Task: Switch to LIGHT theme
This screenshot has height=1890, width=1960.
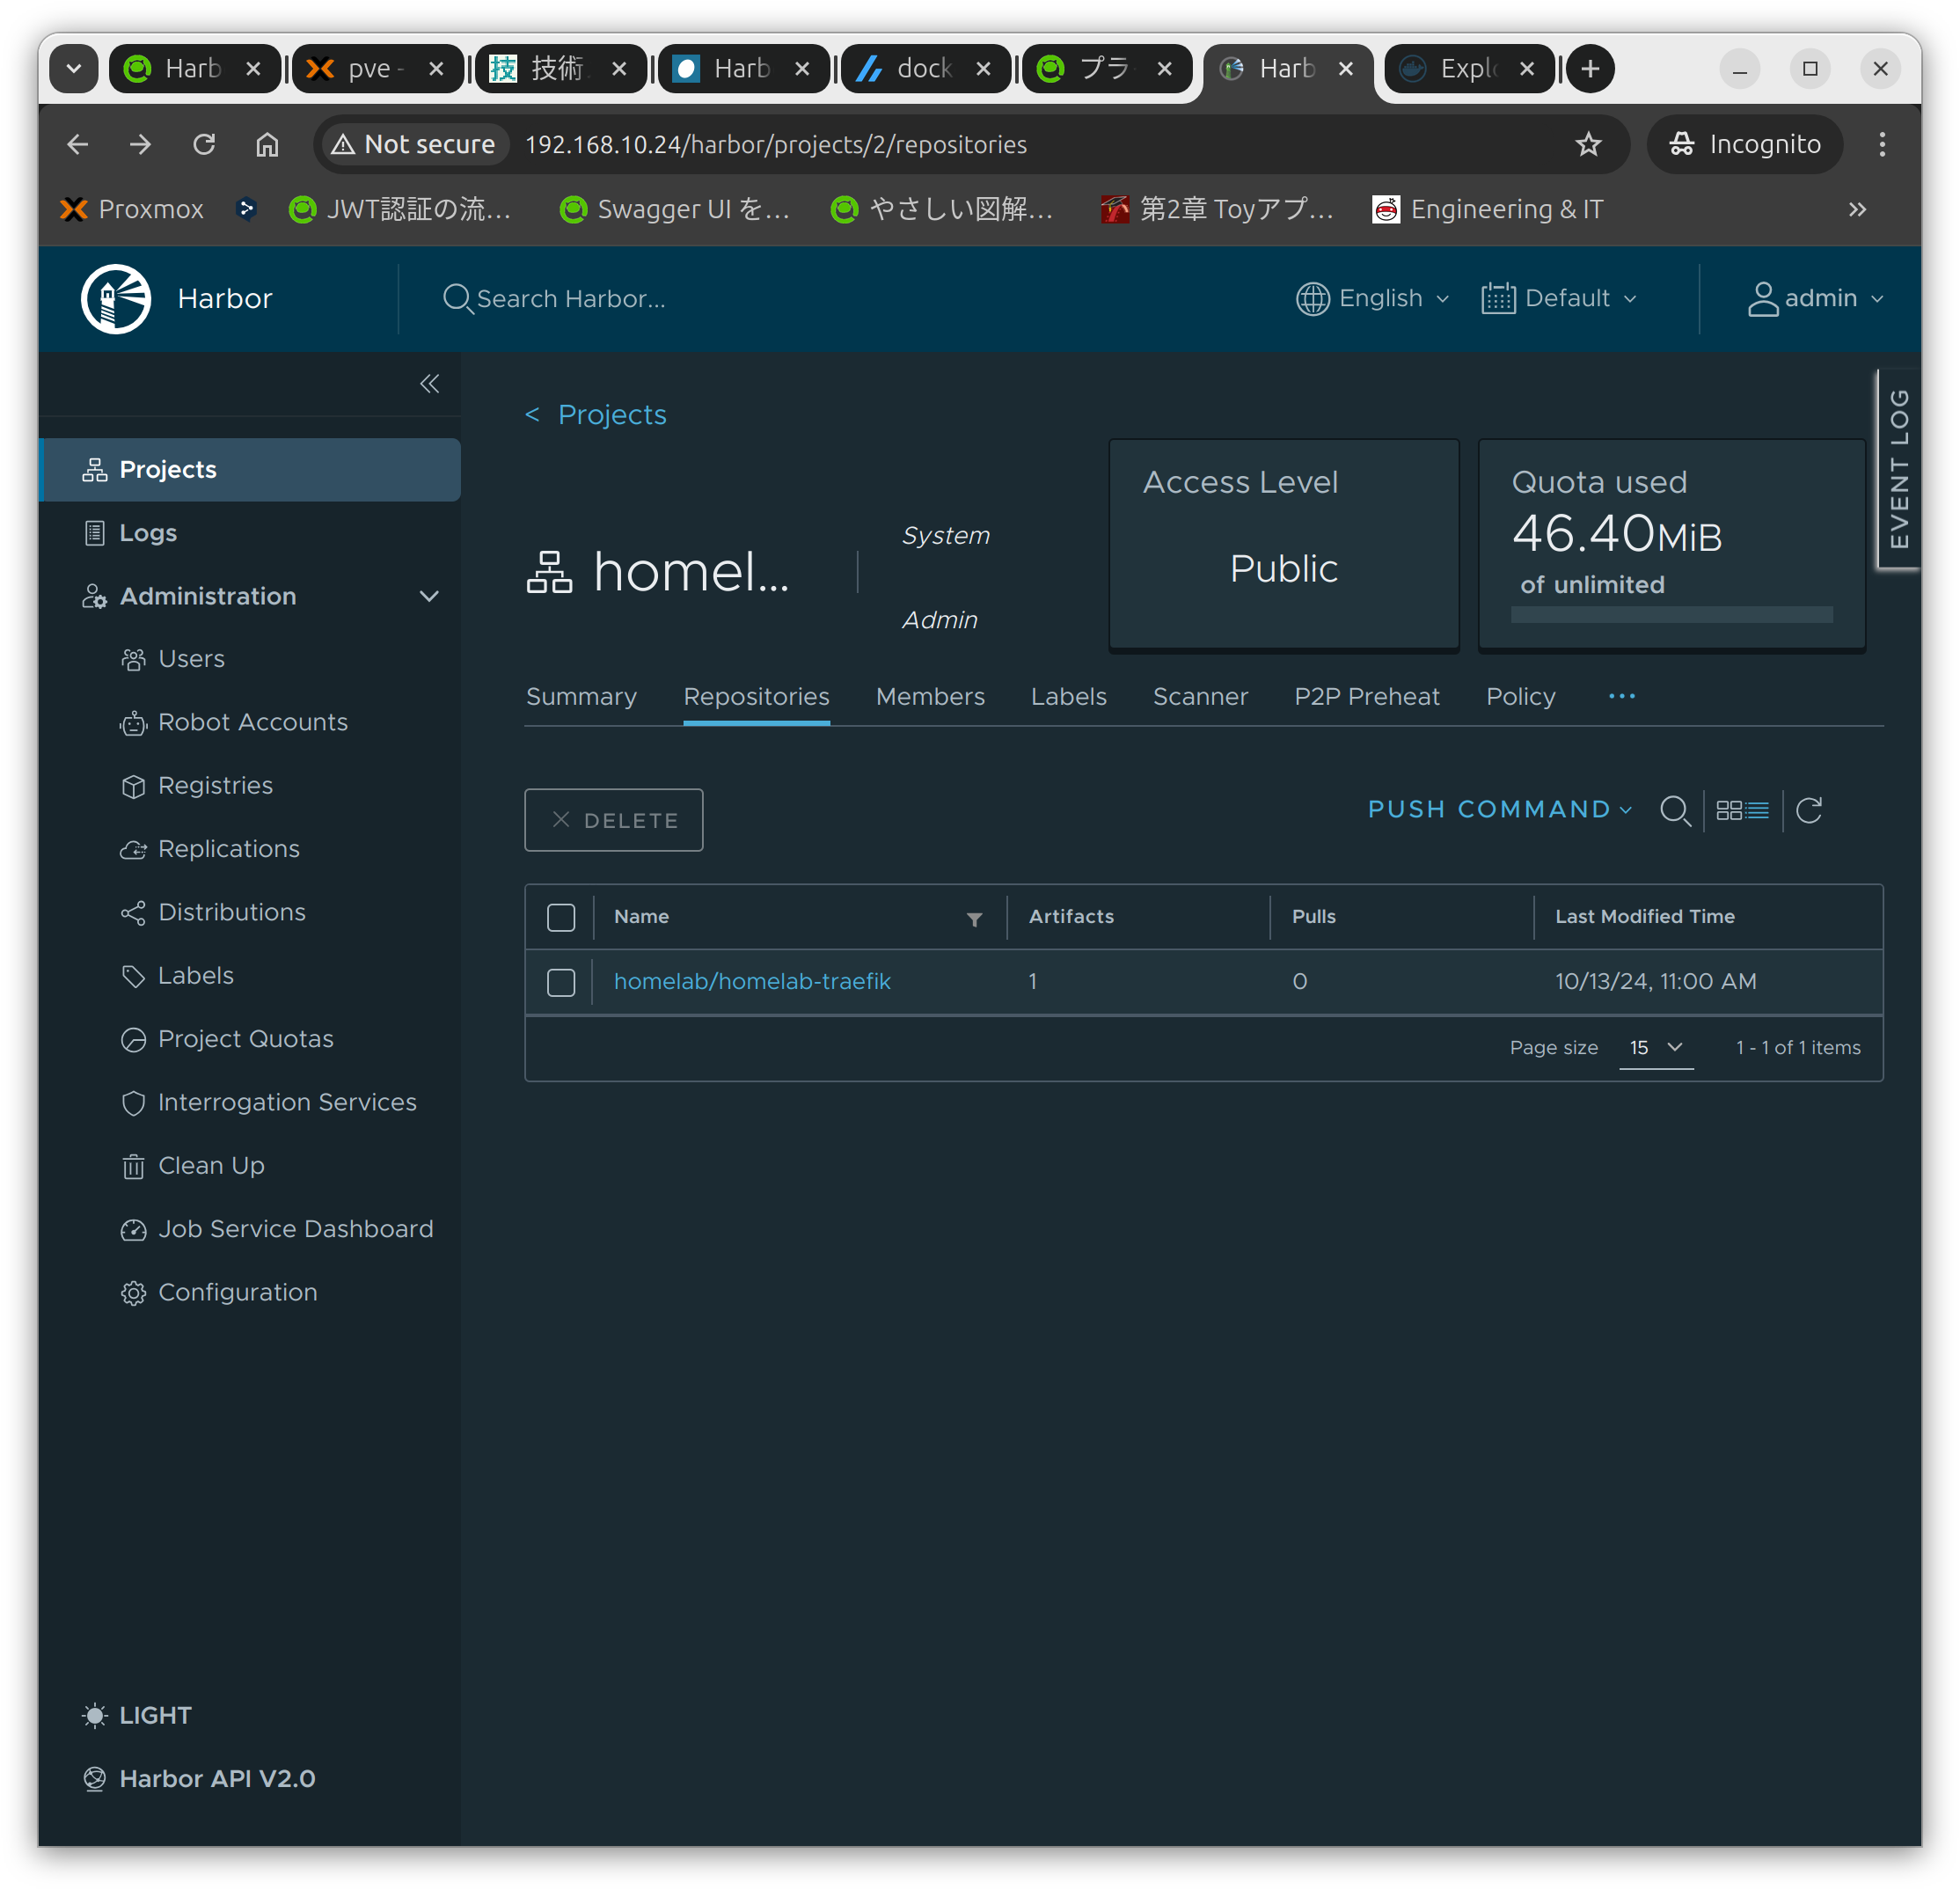Action: pos(154,1716)
